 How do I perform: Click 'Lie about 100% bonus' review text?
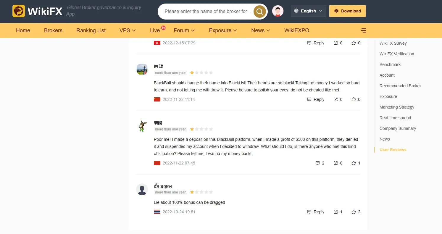click(189, 202)
